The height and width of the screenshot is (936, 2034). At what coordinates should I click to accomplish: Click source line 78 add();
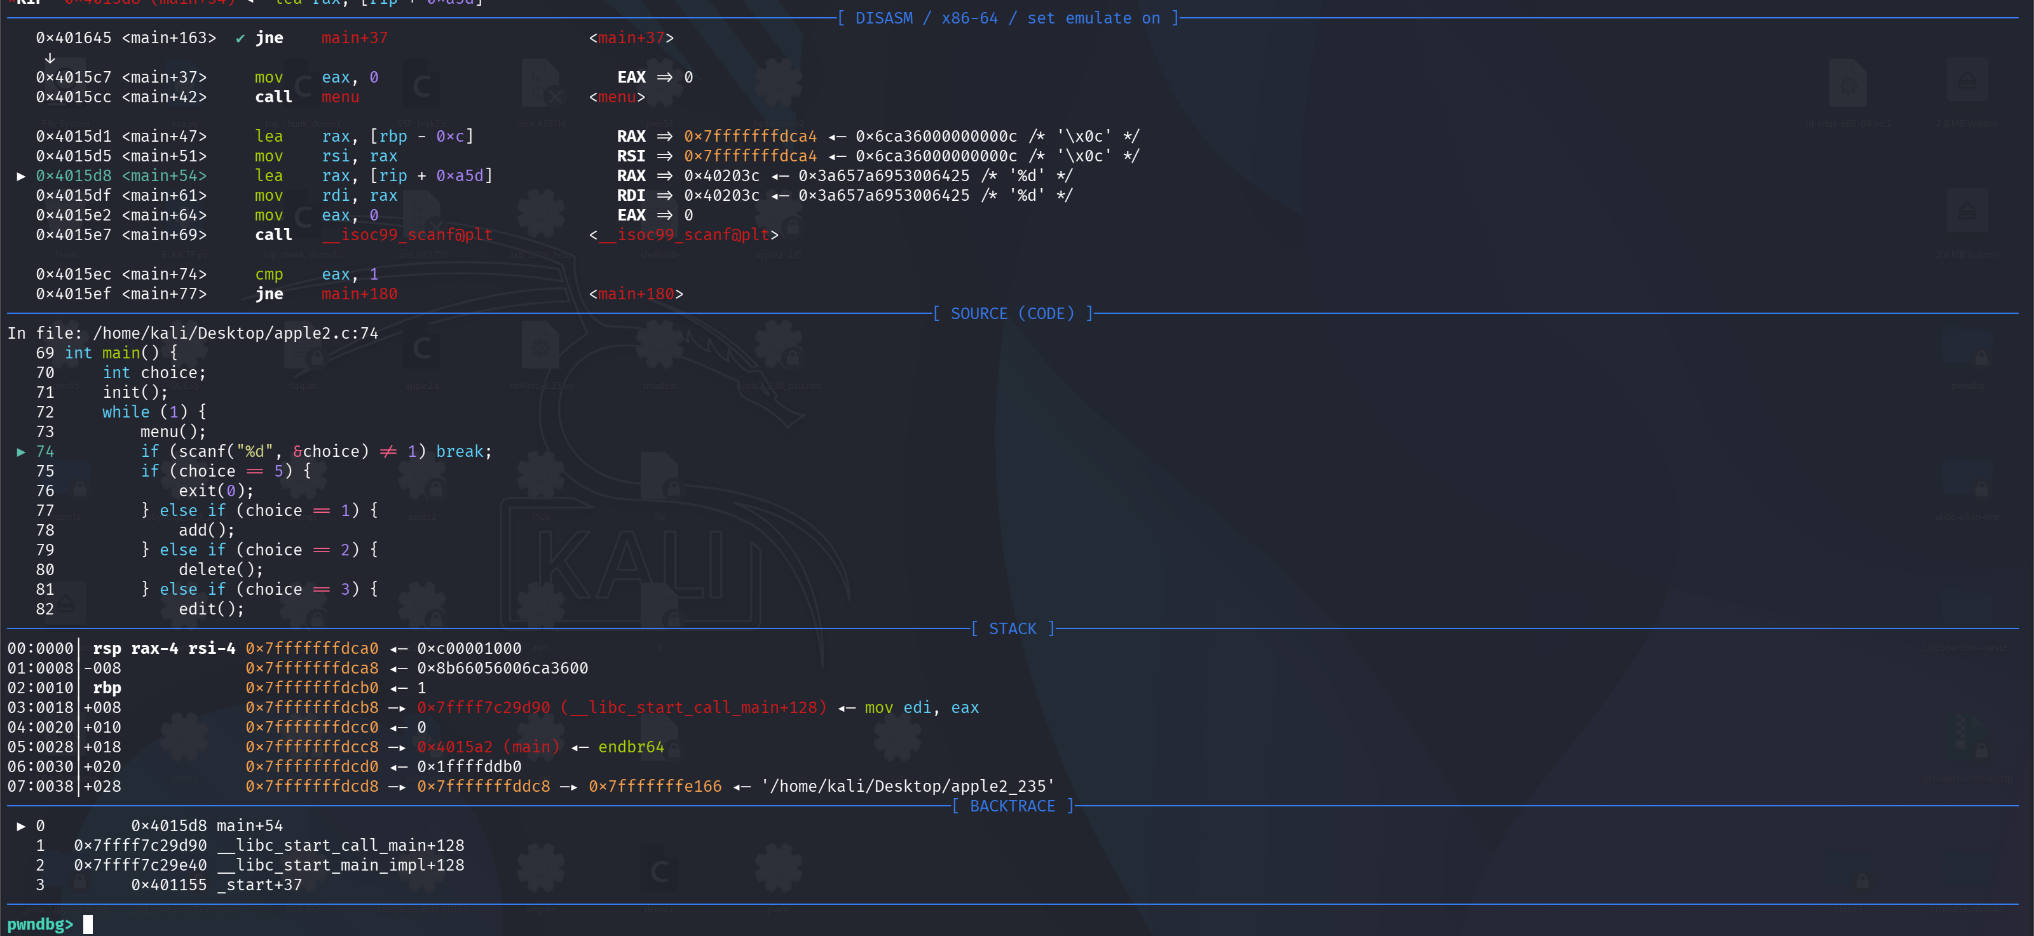coord(207,531)
